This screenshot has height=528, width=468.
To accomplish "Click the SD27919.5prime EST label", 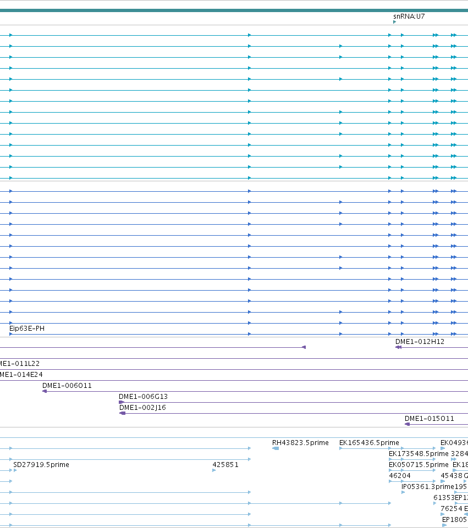I will tap(41, 465).
